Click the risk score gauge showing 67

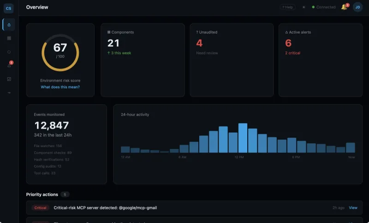60,53
